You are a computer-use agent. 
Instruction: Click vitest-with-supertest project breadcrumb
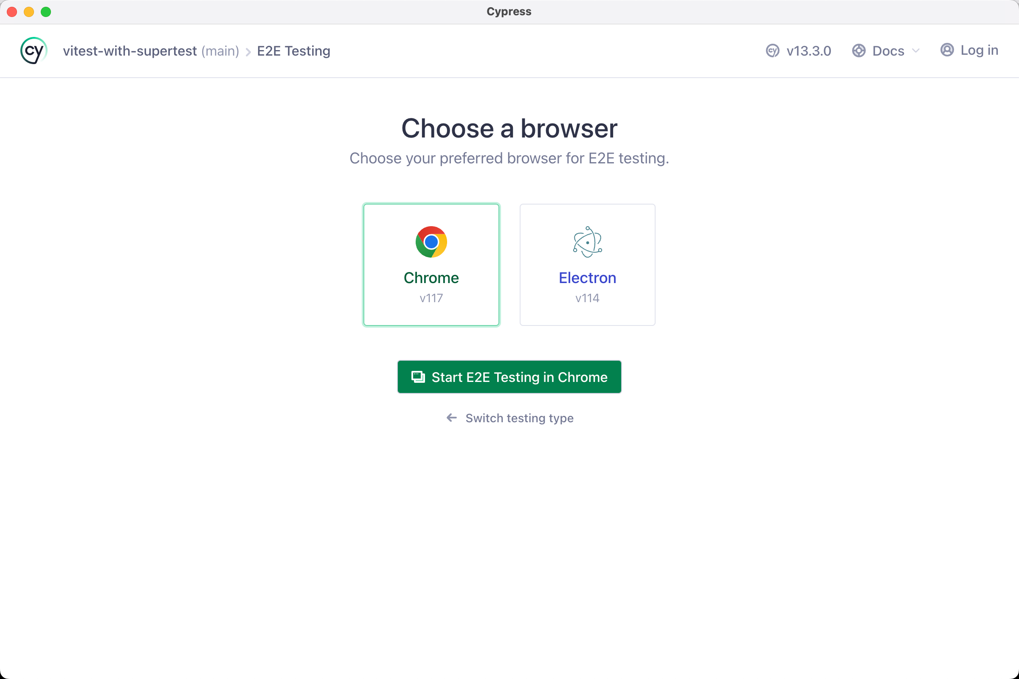click(x=130, y=51)
